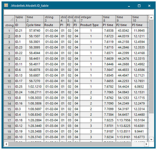The height and width of the screenshot is (150, 157).
Task: Select the 'Product Type' column header
Action: [91, 25]
